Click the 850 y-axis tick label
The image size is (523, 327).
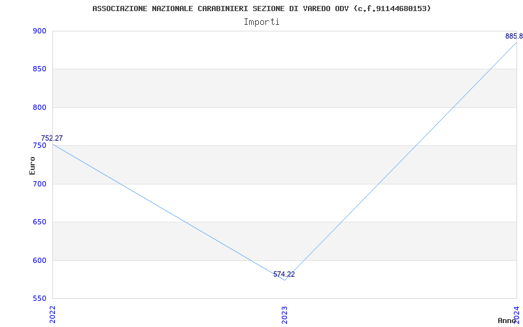[x=39, y=69]
